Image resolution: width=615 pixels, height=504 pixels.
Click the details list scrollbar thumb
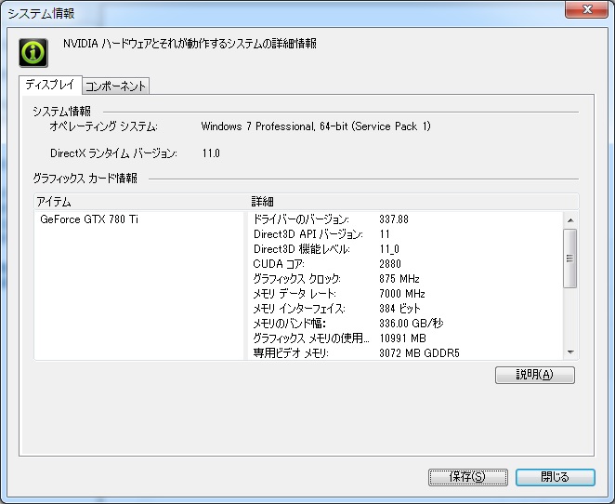570,259
